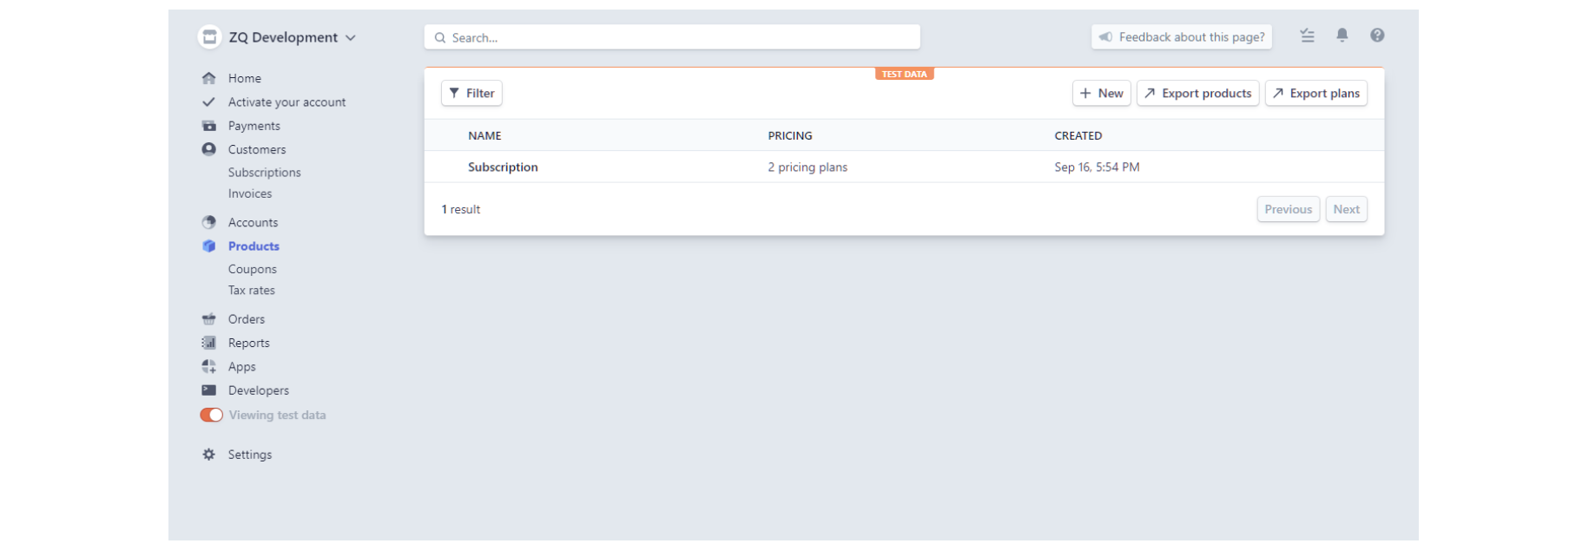Click the megaphone icon in feedback button
The image size is (1589, 550).
1105,37
